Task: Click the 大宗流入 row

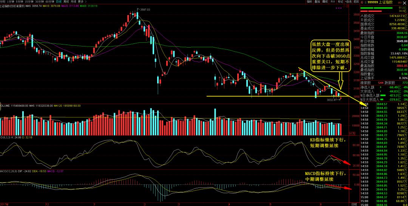Action: 384,91
